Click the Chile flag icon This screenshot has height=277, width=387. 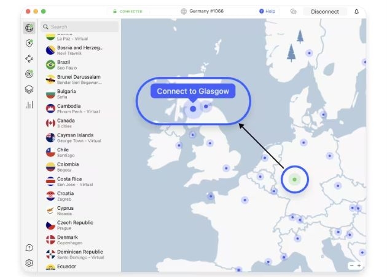(50, 152)
